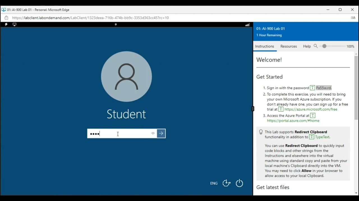
Task: Toggle the pin icon on VM toolbar
Action: (x=116, y=25)
